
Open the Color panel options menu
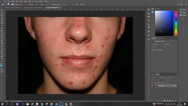point(177,9)
